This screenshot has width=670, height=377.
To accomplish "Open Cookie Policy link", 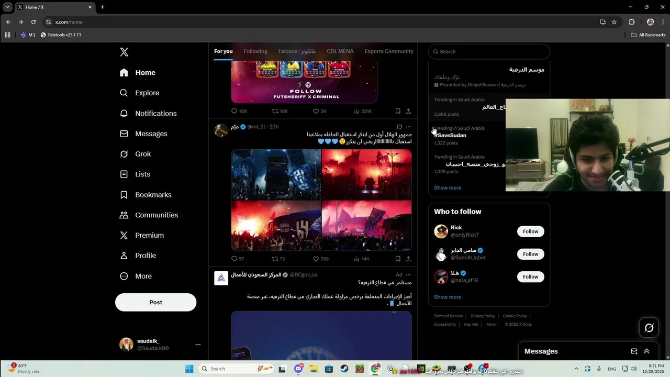I will (x=515, y=316).
